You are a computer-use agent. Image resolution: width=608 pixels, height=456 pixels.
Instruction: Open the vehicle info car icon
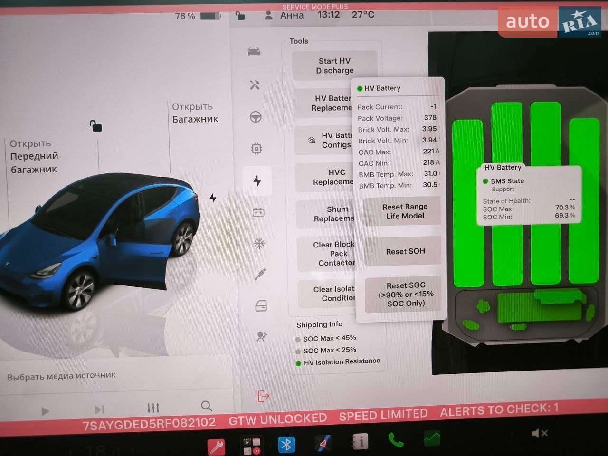click(254, 51)
